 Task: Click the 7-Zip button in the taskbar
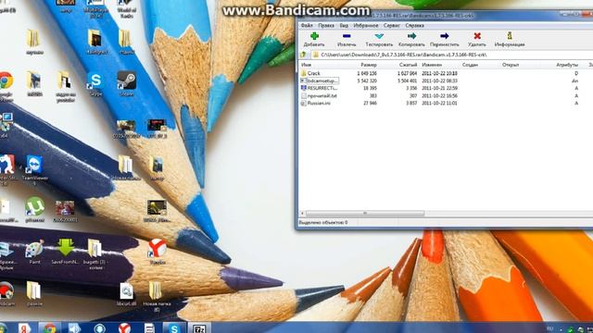click(x=199, y=328)
